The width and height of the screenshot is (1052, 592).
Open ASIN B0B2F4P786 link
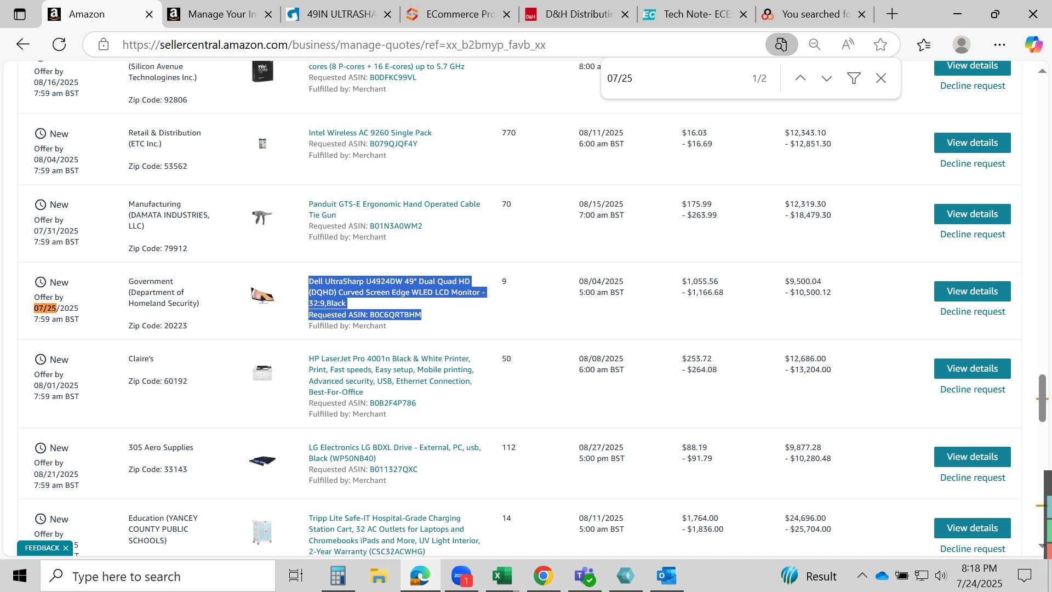click(x=393, y=403)
